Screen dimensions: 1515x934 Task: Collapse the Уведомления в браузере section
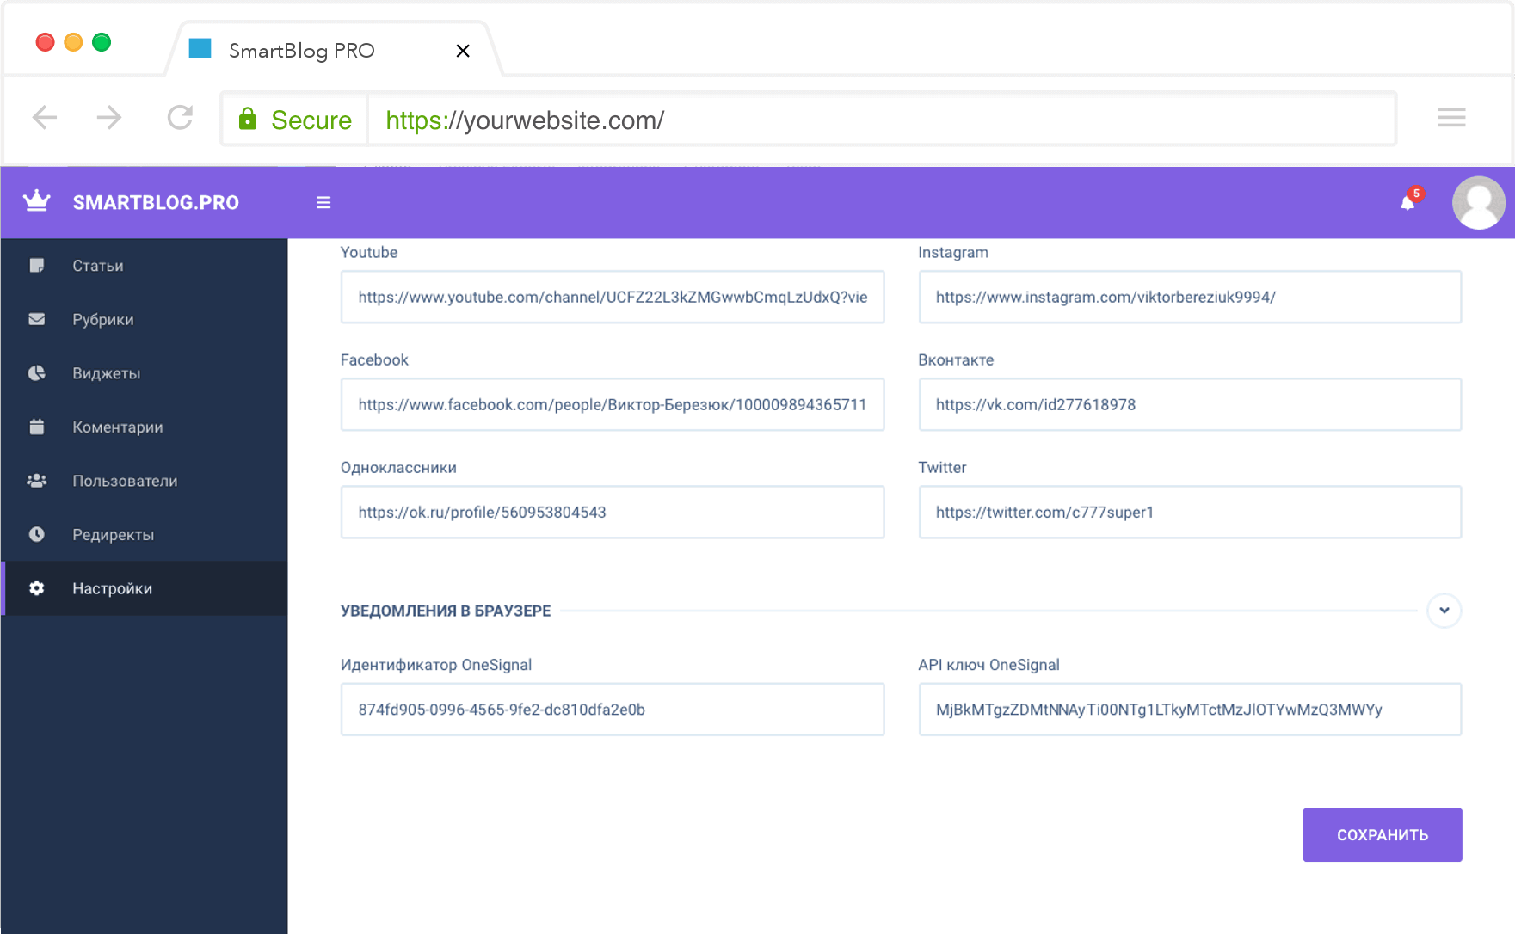(1444, 611)
